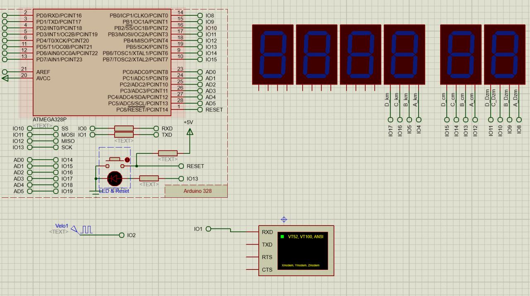Click the pull-up resistor below +5V
The height and width of the screenshot is (296, 530).
click(168, 153)
